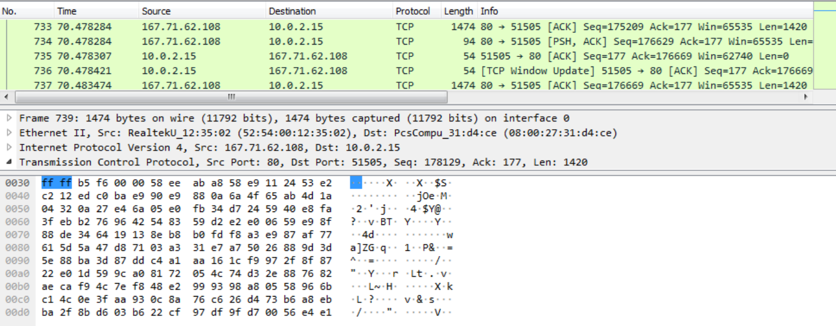Screen dimensions: 836x326
Task: Sort by the Time column header
Action: click(96, 11)
